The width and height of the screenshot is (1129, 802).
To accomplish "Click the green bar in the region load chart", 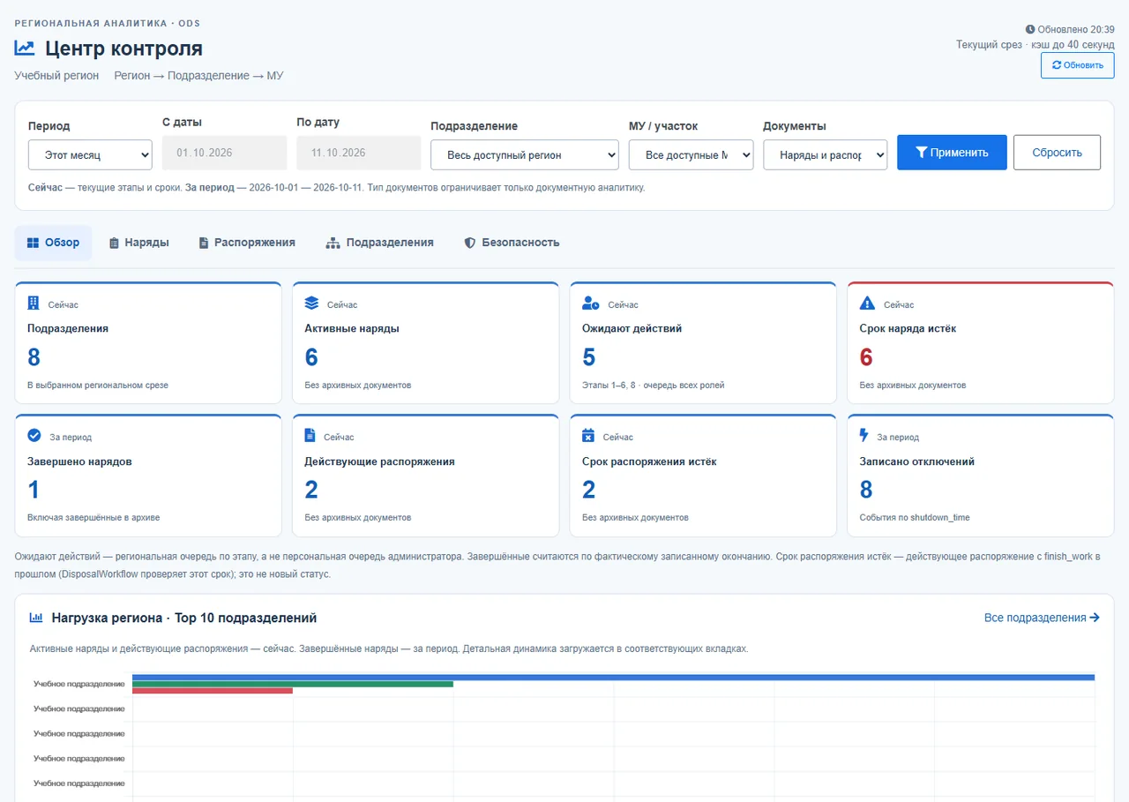I will pyautogui.click(x=293, y=684).
